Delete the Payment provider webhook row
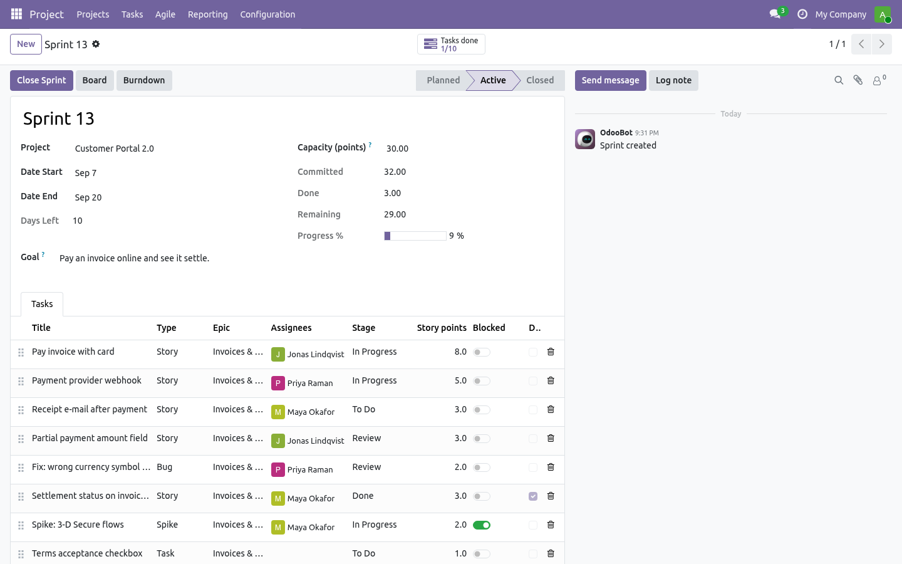902x564 pixels. 551,380
